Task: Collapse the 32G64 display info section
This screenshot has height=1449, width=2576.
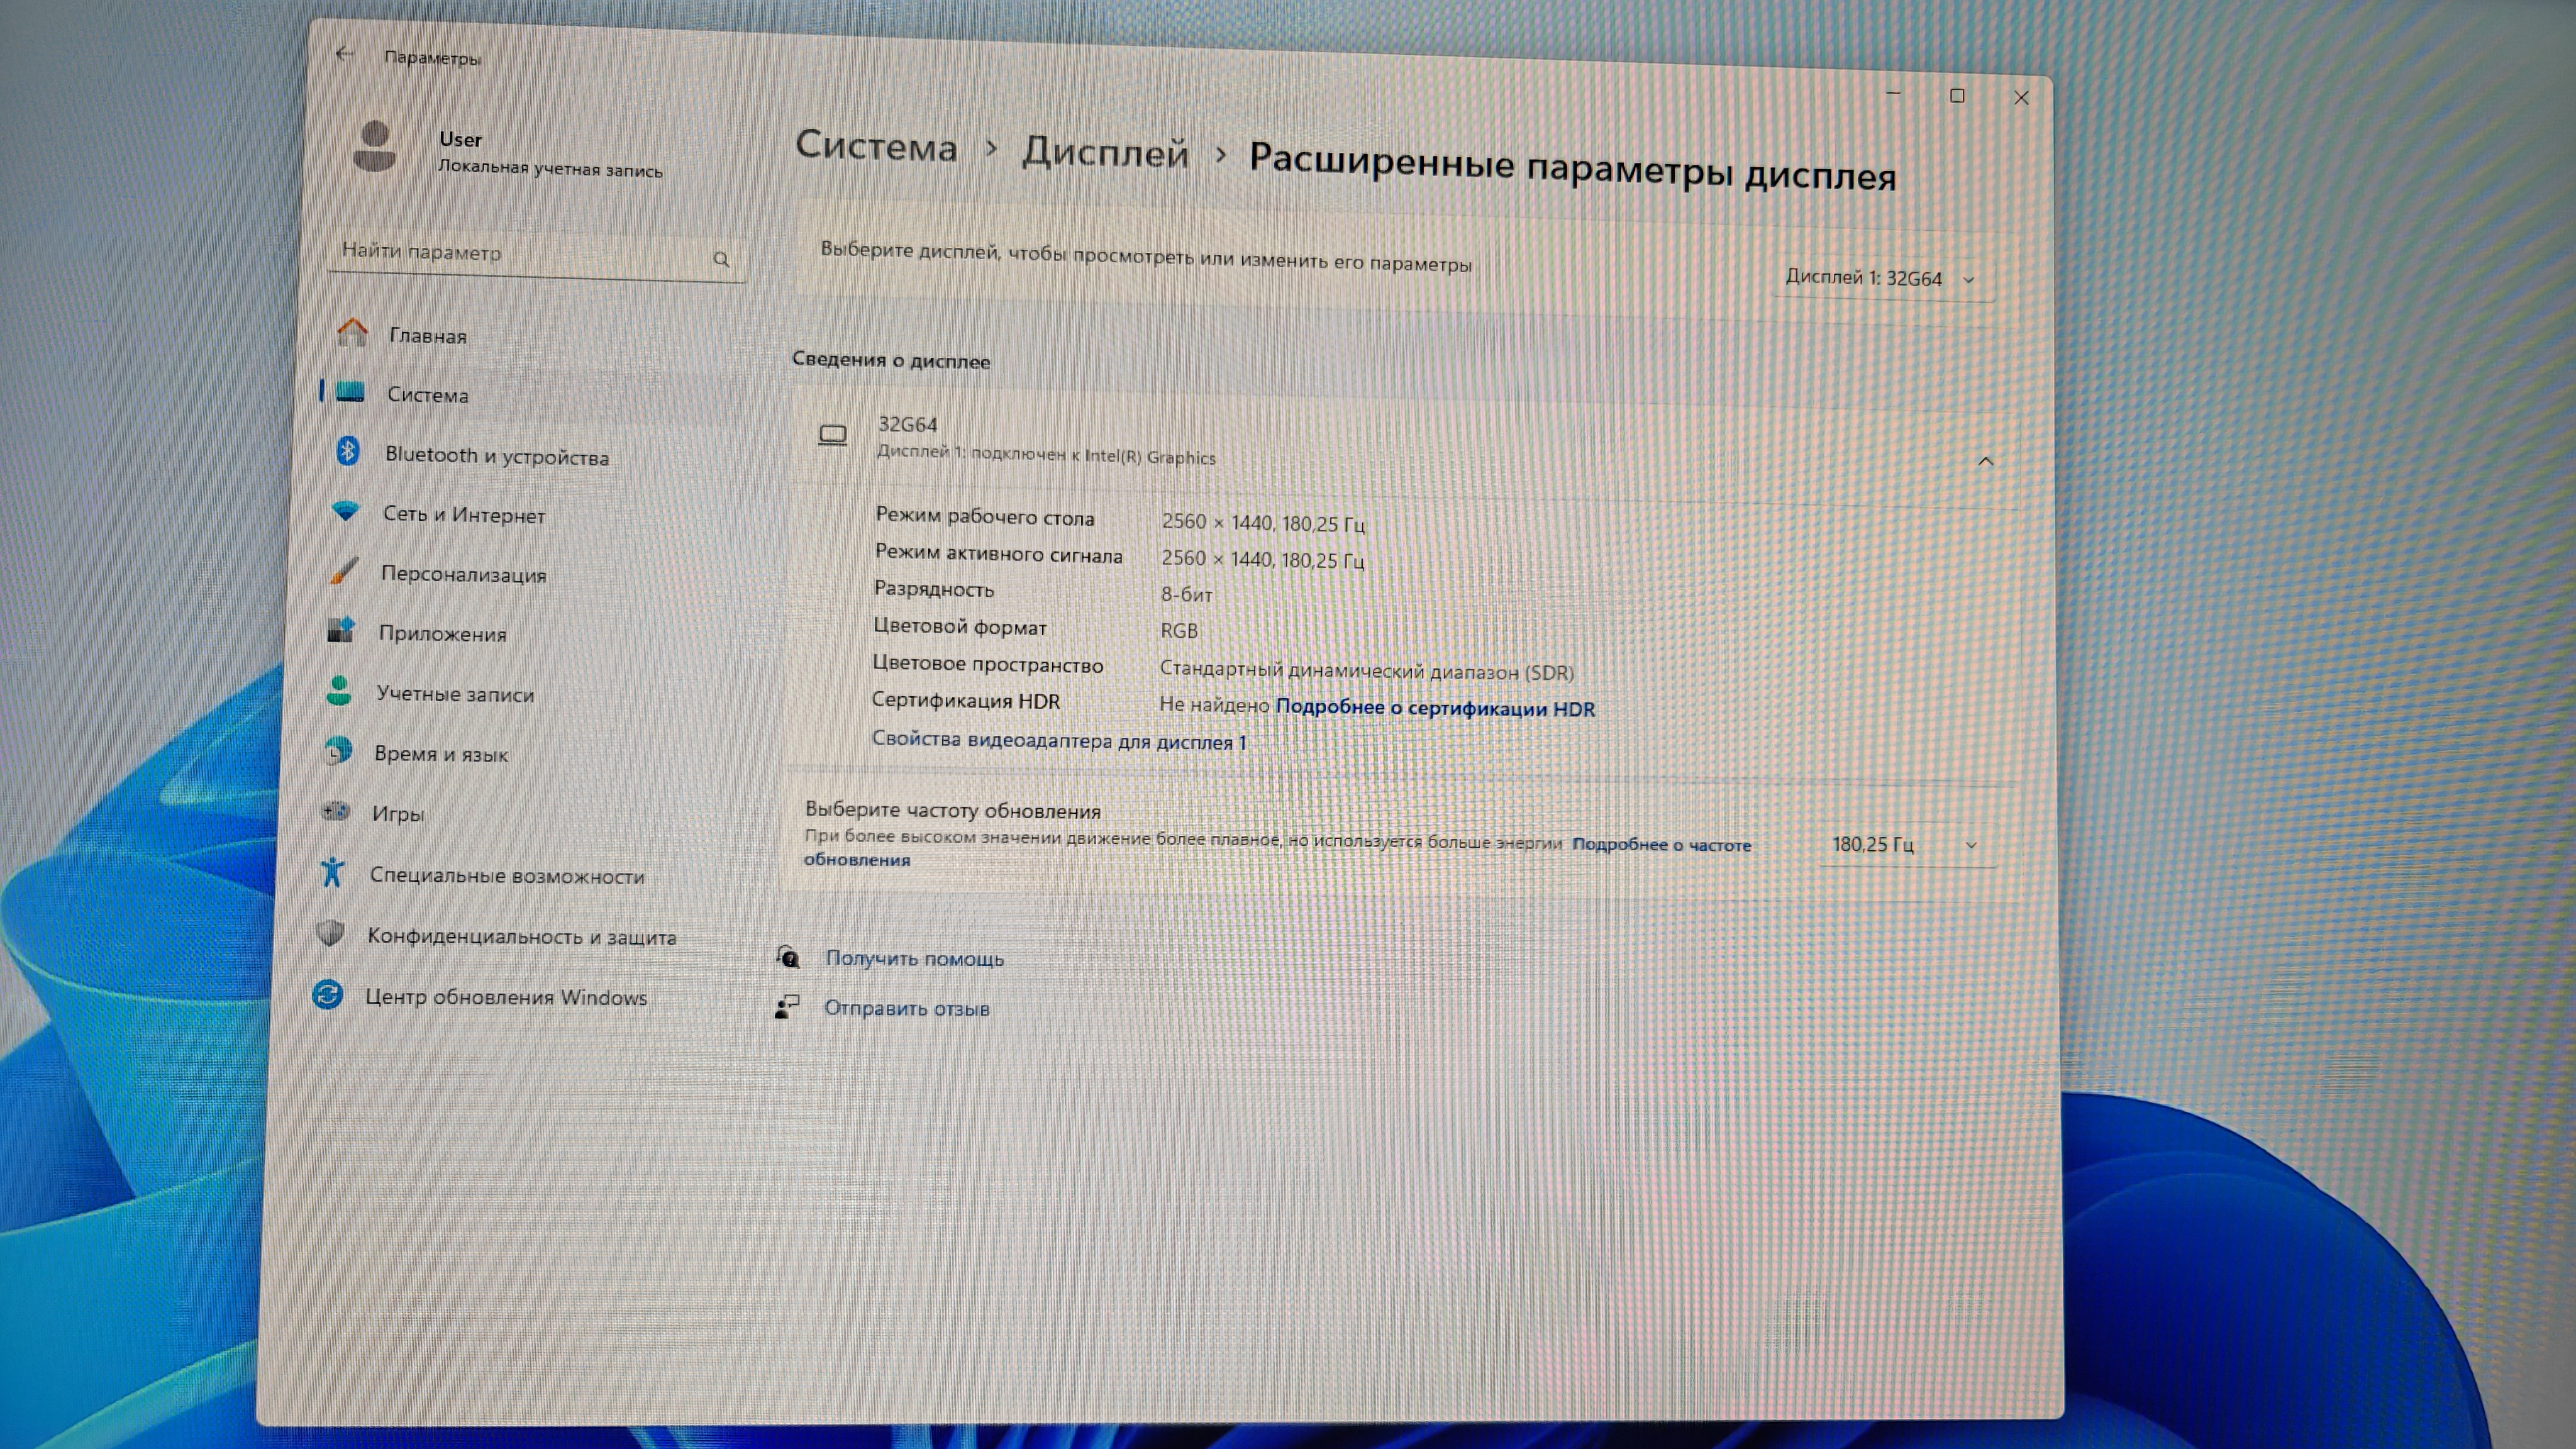Action: click(x=1985, y=461)
